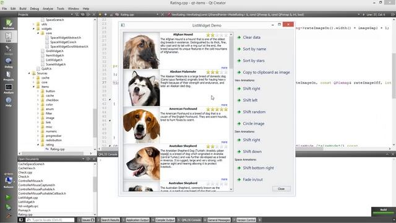Click the Close button in ListWidget Demo

click(x=282, y=189)
